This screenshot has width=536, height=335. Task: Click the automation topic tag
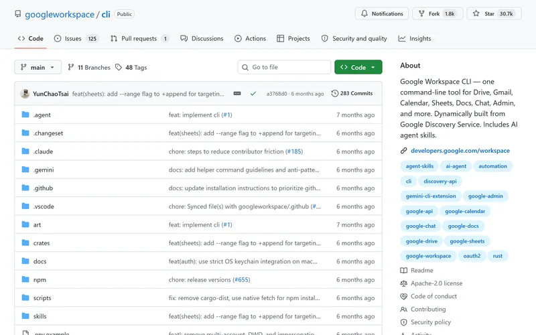492,166
